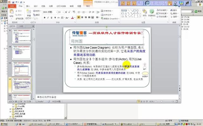203x126 pixels.
Task: Click the Replace button
Action: click(174, 13)
